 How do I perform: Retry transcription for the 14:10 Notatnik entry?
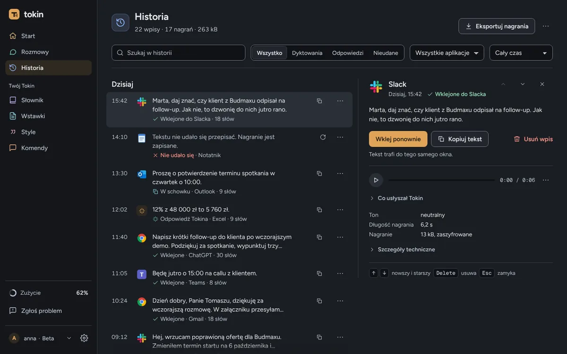pos(323,137)
